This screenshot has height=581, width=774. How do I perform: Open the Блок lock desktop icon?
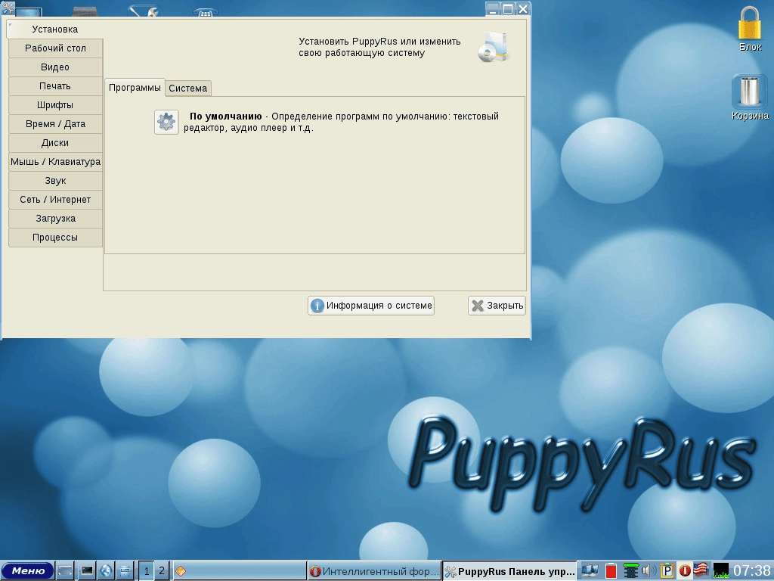pyautogui.click(x=750, y=28)
